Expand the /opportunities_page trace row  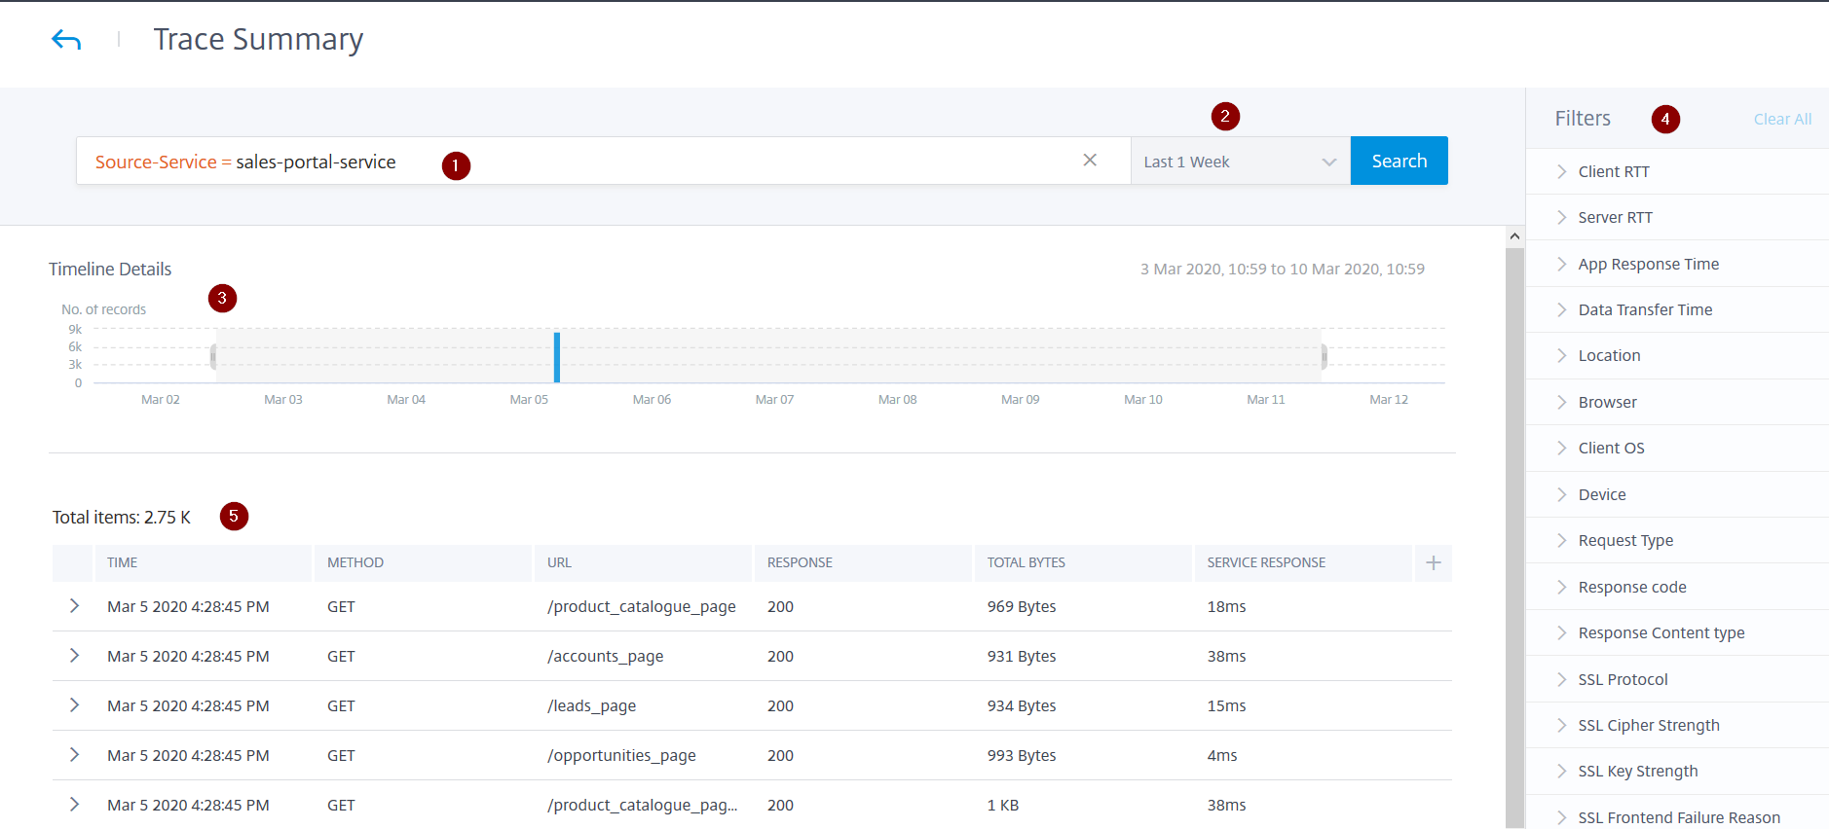click(74, 755)
